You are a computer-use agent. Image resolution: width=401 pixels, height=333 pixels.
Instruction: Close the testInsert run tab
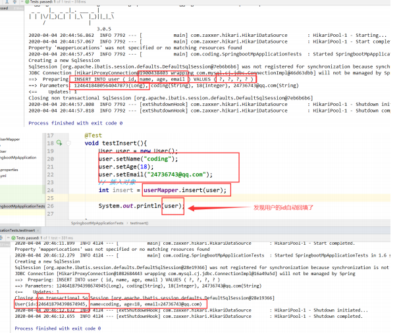pyautogui.click(x=38, y=230)
